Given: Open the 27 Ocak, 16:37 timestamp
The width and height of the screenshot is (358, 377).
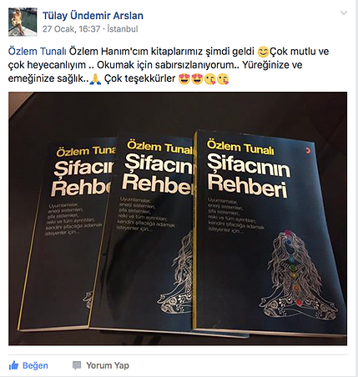Looking at the screenshot, I should click(71, 29).
